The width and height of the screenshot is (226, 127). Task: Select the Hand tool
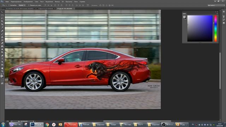point(2,68)
